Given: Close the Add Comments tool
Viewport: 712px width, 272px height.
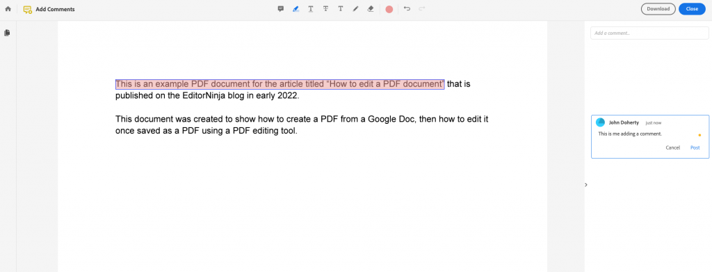Looking at the screenshot, I should pyautogui.click(x=692, y=8).
